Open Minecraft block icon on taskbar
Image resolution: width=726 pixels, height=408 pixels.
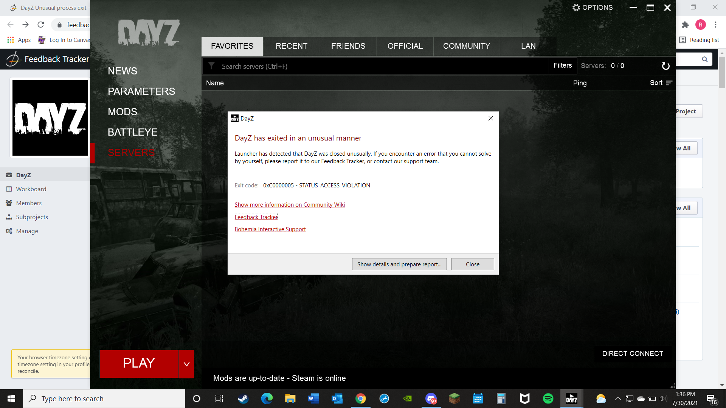pos(454,399)
